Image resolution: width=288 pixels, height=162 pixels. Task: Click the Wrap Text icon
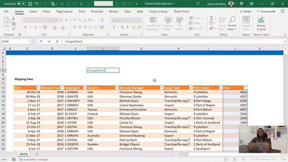click(x=102, y=20)
